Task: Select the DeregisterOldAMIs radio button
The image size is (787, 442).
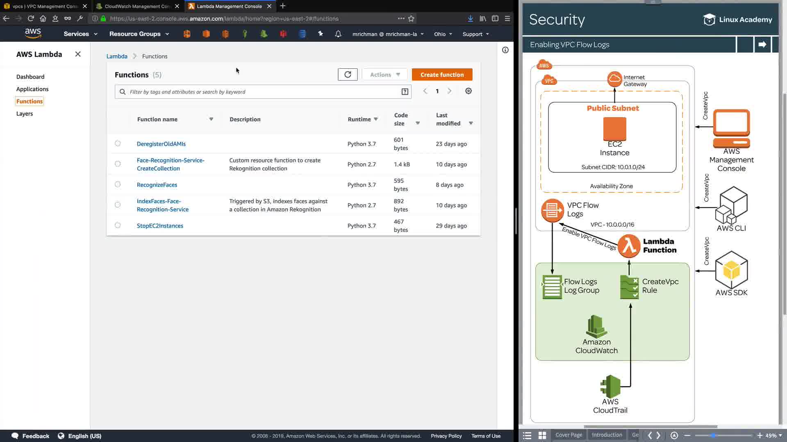Action: pyautogui.click(x=118, y=144)
